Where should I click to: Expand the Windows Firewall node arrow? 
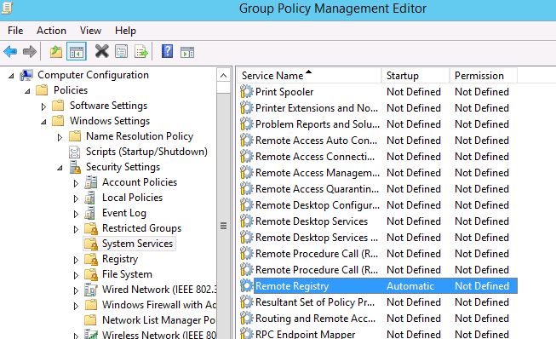[x=76, y=306]
